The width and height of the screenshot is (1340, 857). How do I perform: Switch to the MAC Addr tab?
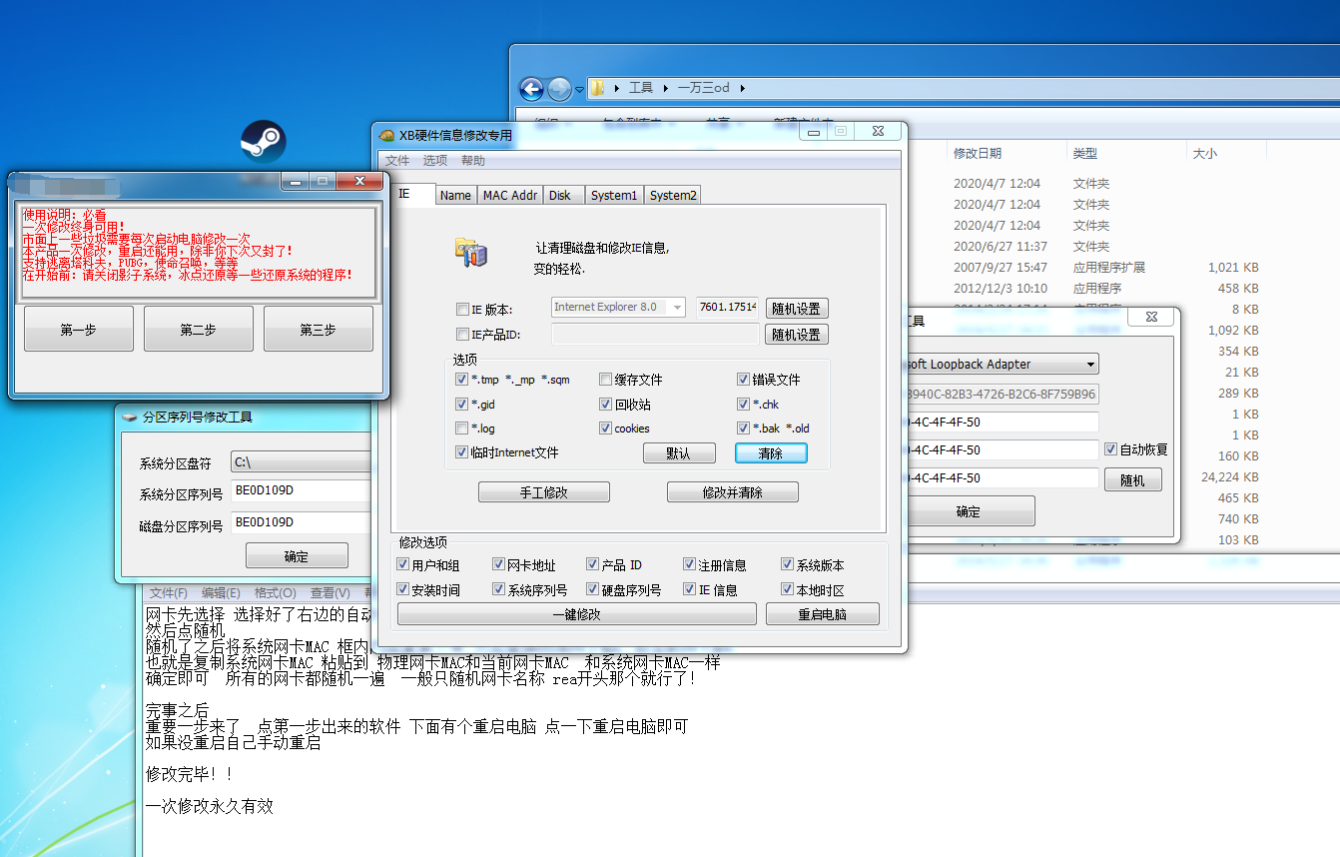coord(510,195)
